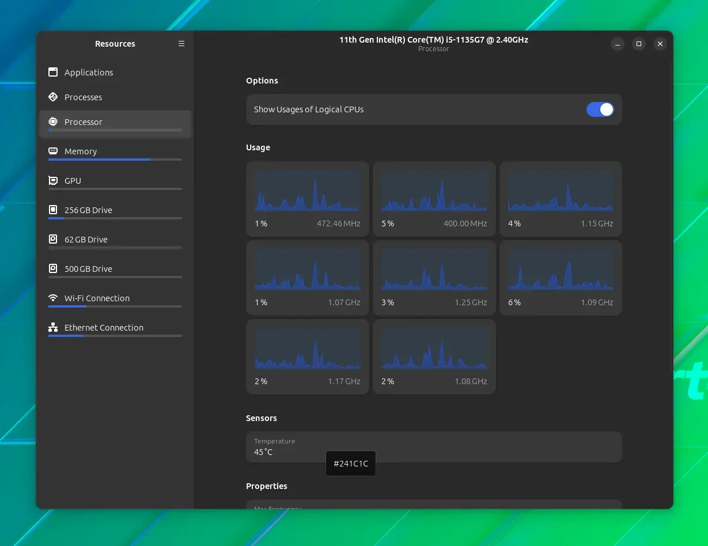Click the Usage section heading
Image resolution: width=708 pixels, height=546 pixels.
click(258, 147)
